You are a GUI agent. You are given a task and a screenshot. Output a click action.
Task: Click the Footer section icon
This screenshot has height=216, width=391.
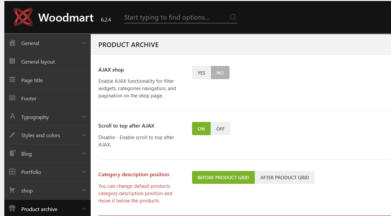(x=12, y=98)
